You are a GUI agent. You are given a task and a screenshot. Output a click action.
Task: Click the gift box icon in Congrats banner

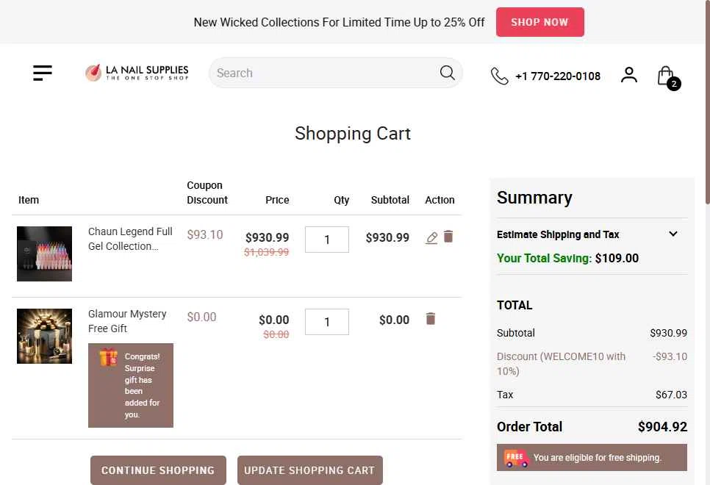tap(108, 357)
